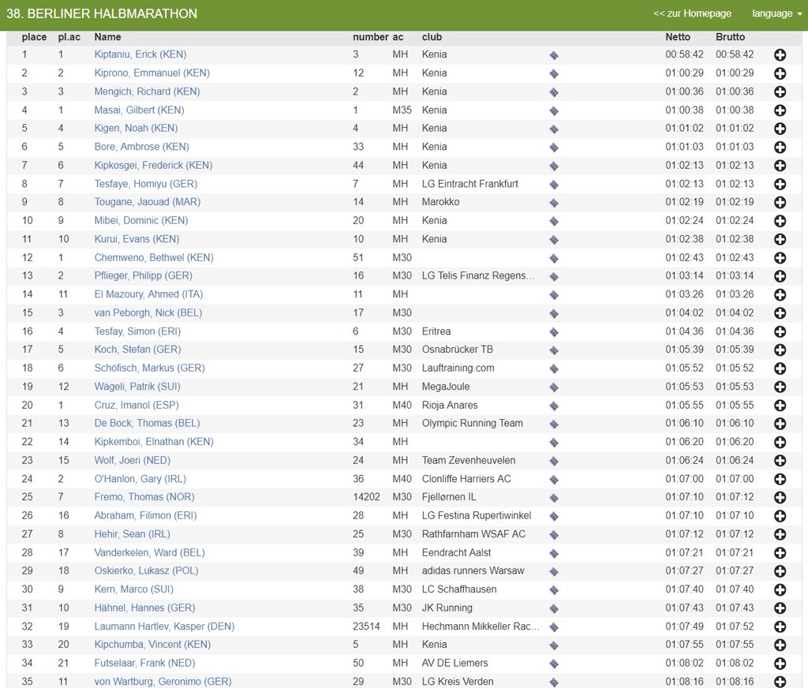Click the diamond icon in Tesfay, Simon row
Image resolution: width=808 pixels, height=688 pixels.
click(x=554, y=332)
